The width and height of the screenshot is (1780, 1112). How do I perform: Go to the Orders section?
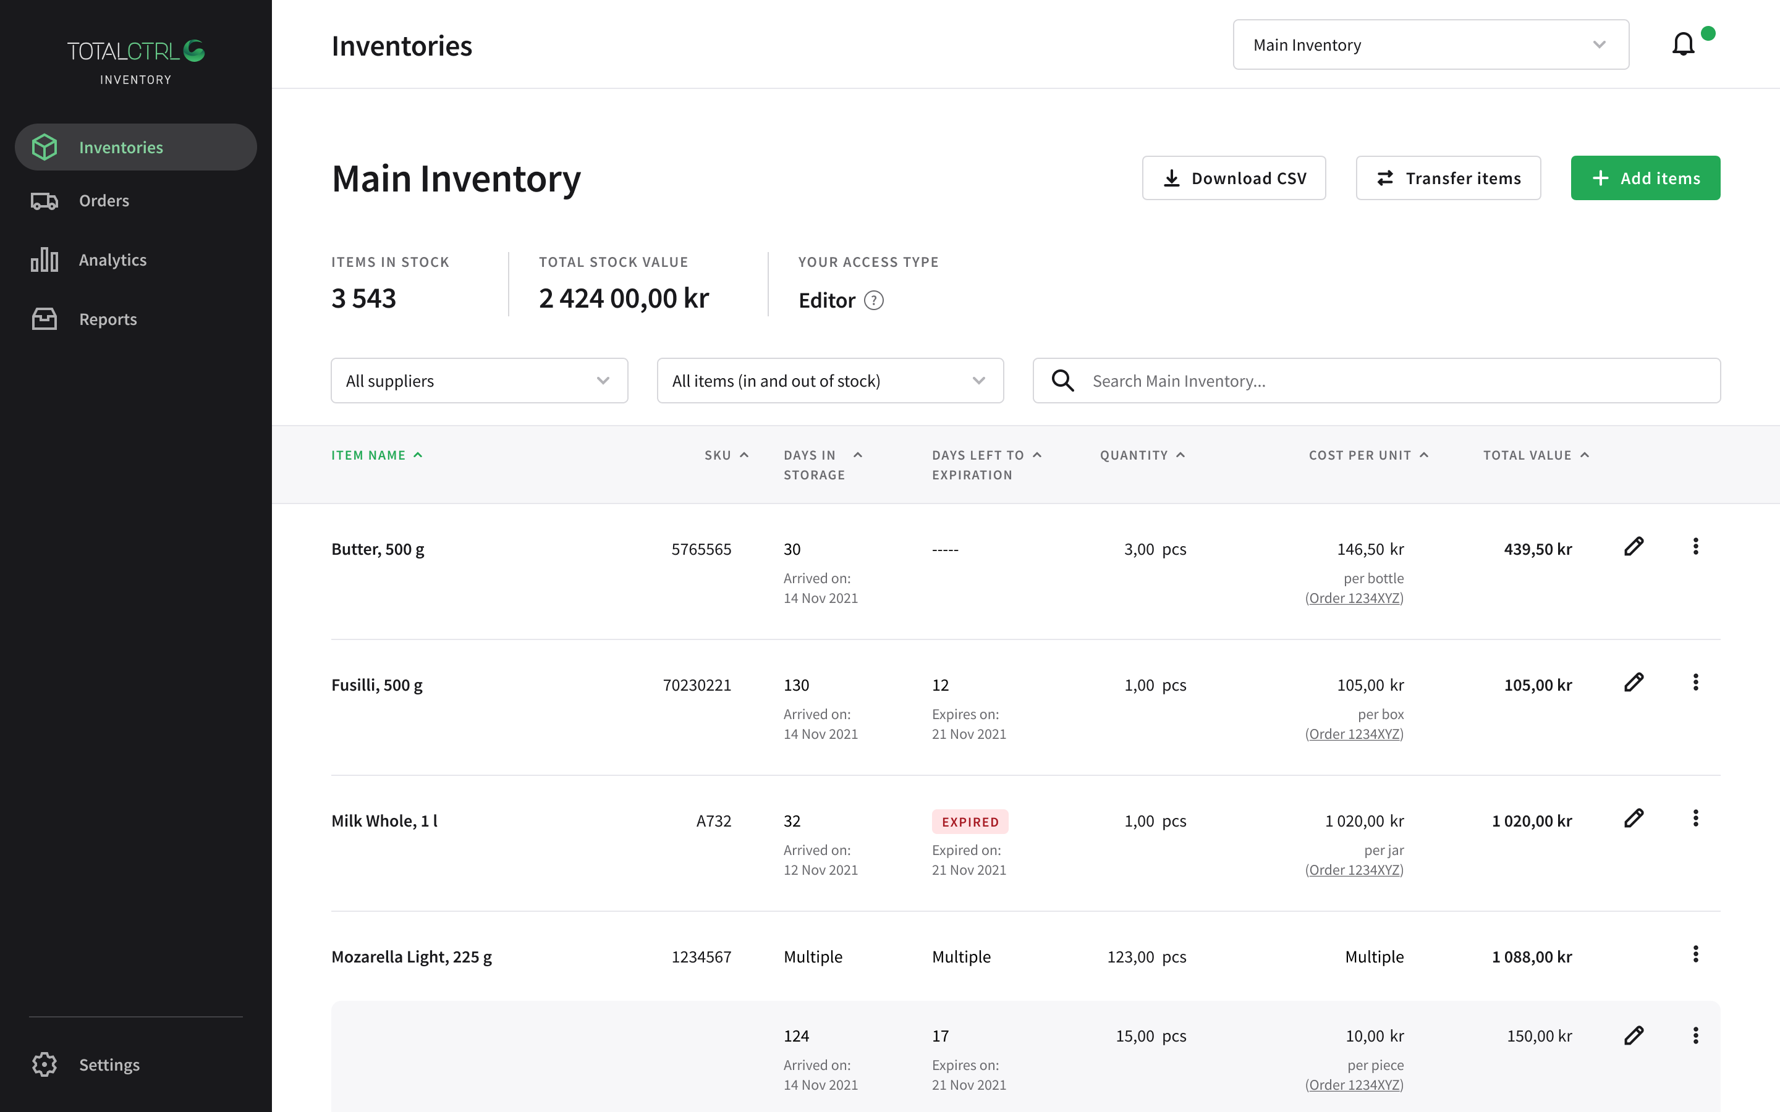click(104, 201)
